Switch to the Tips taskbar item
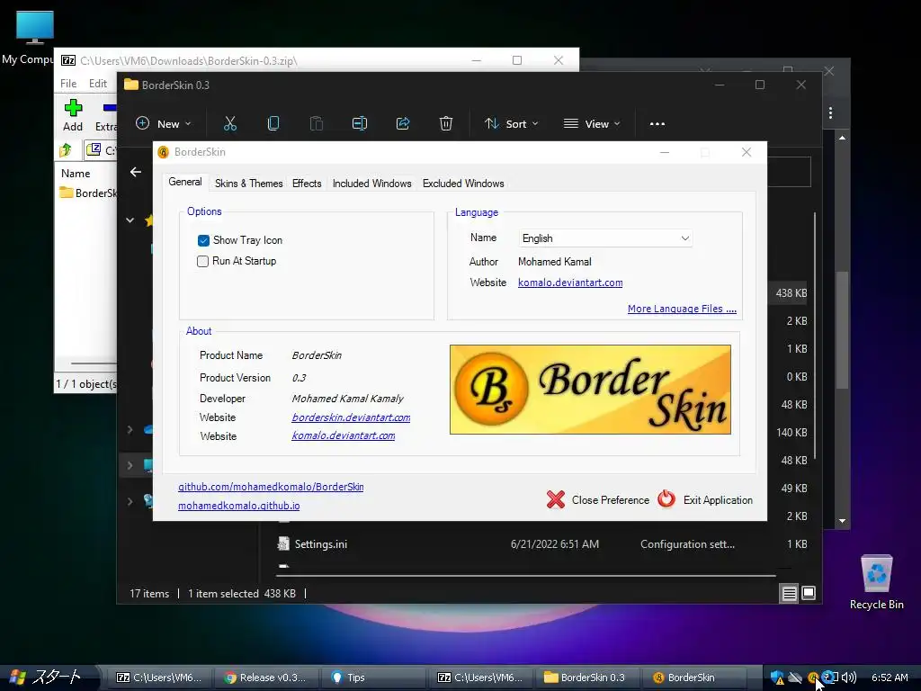Screen dimensions: 921x691 (x=373, y=678)
